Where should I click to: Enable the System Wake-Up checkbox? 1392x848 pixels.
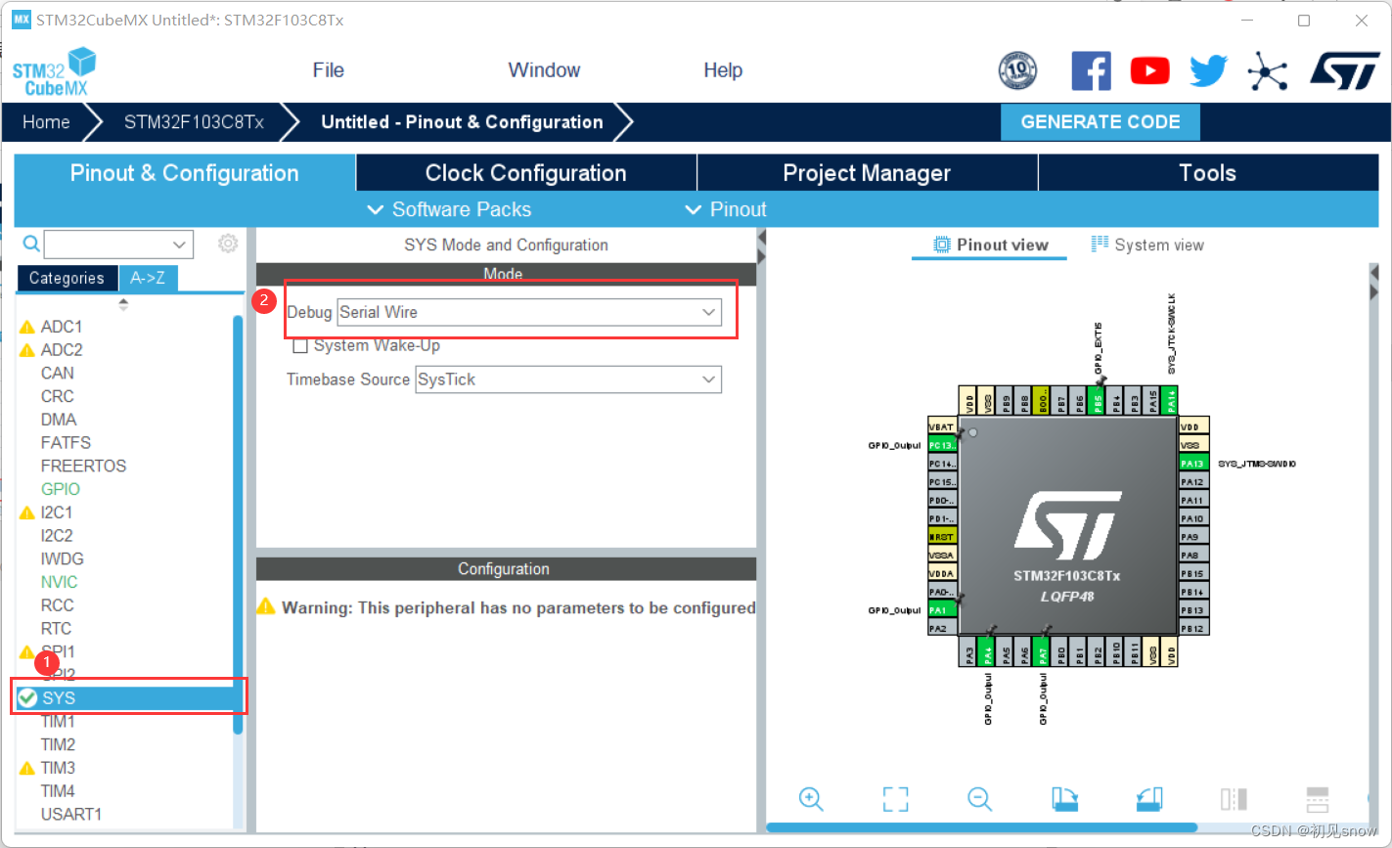tap(300, 345)
